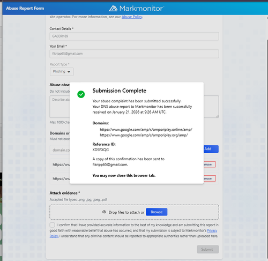
Task: Click the Abuse Report Form header title
Action: click(25, 8)
